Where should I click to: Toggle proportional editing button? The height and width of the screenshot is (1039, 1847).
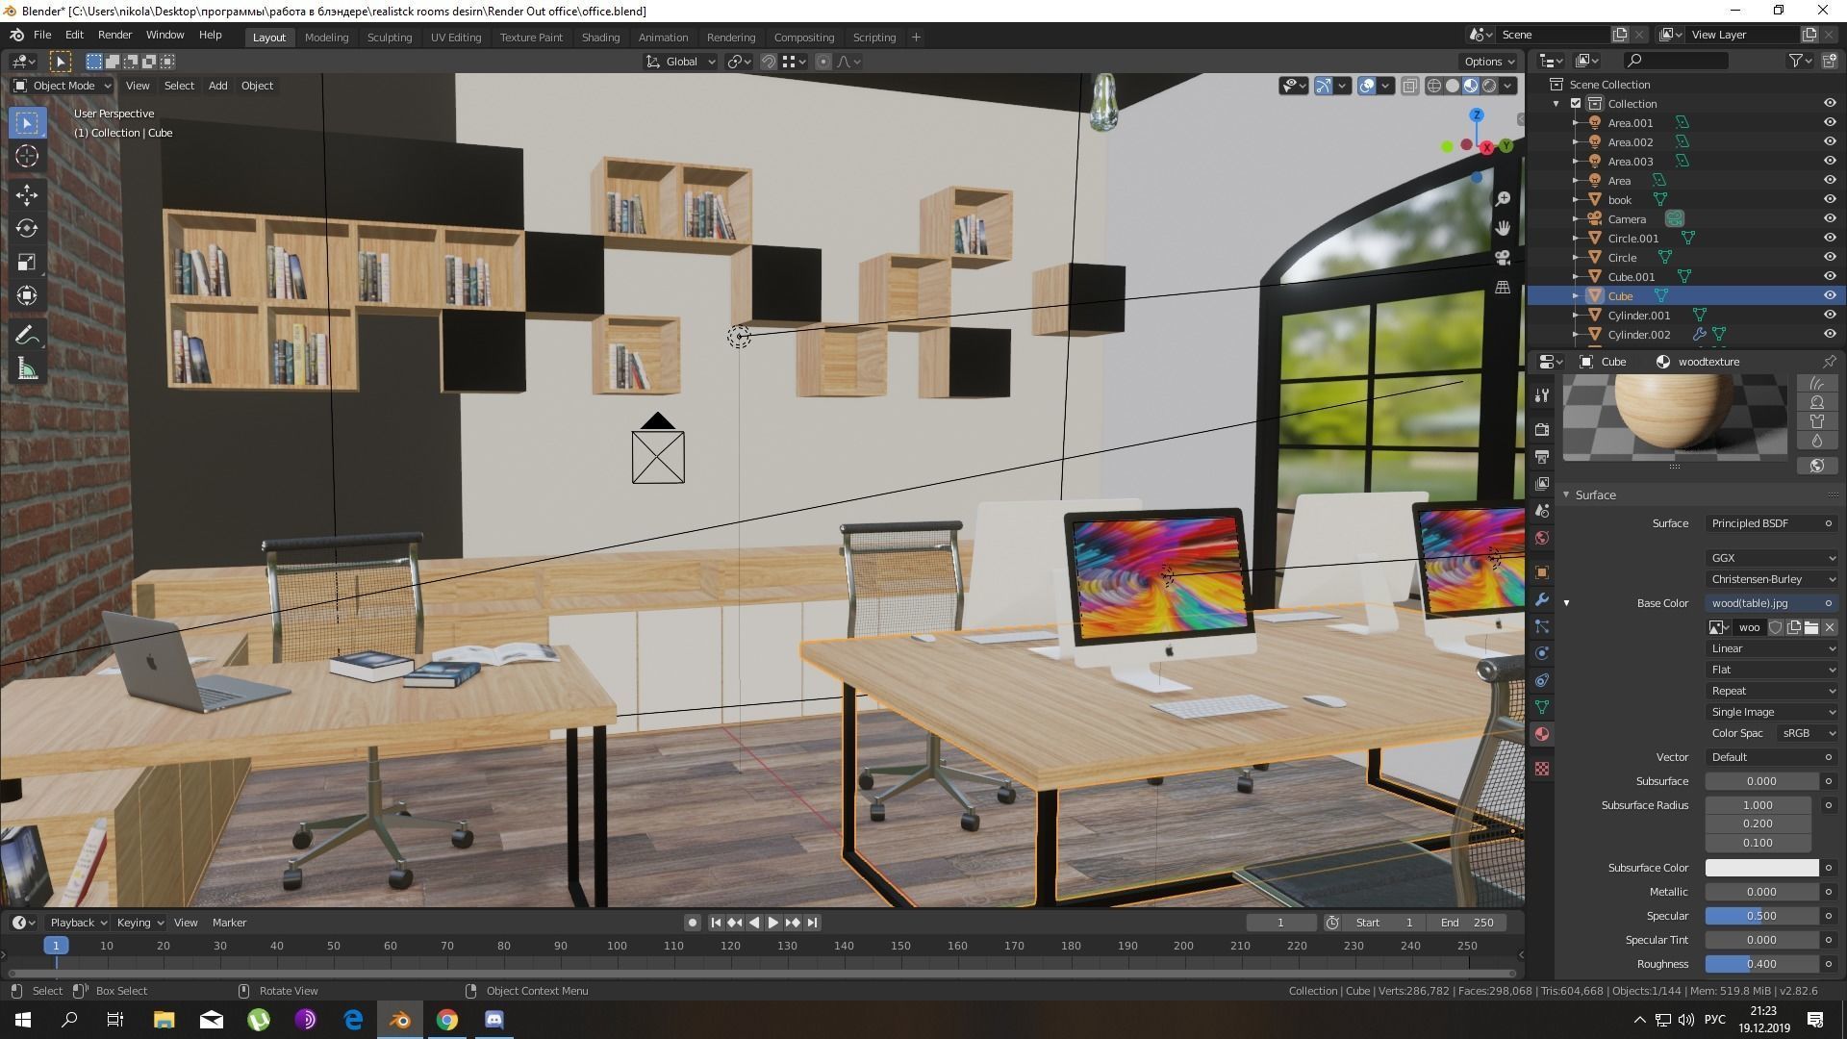tap(822, 62)
